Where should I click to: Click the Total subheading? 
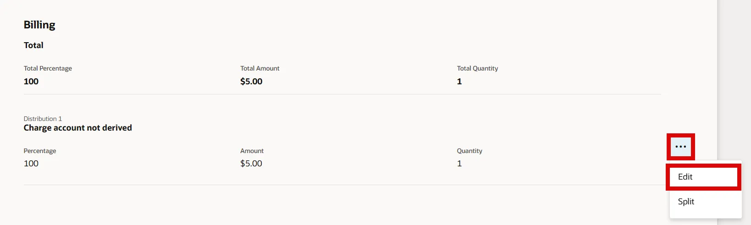point(33,45)
